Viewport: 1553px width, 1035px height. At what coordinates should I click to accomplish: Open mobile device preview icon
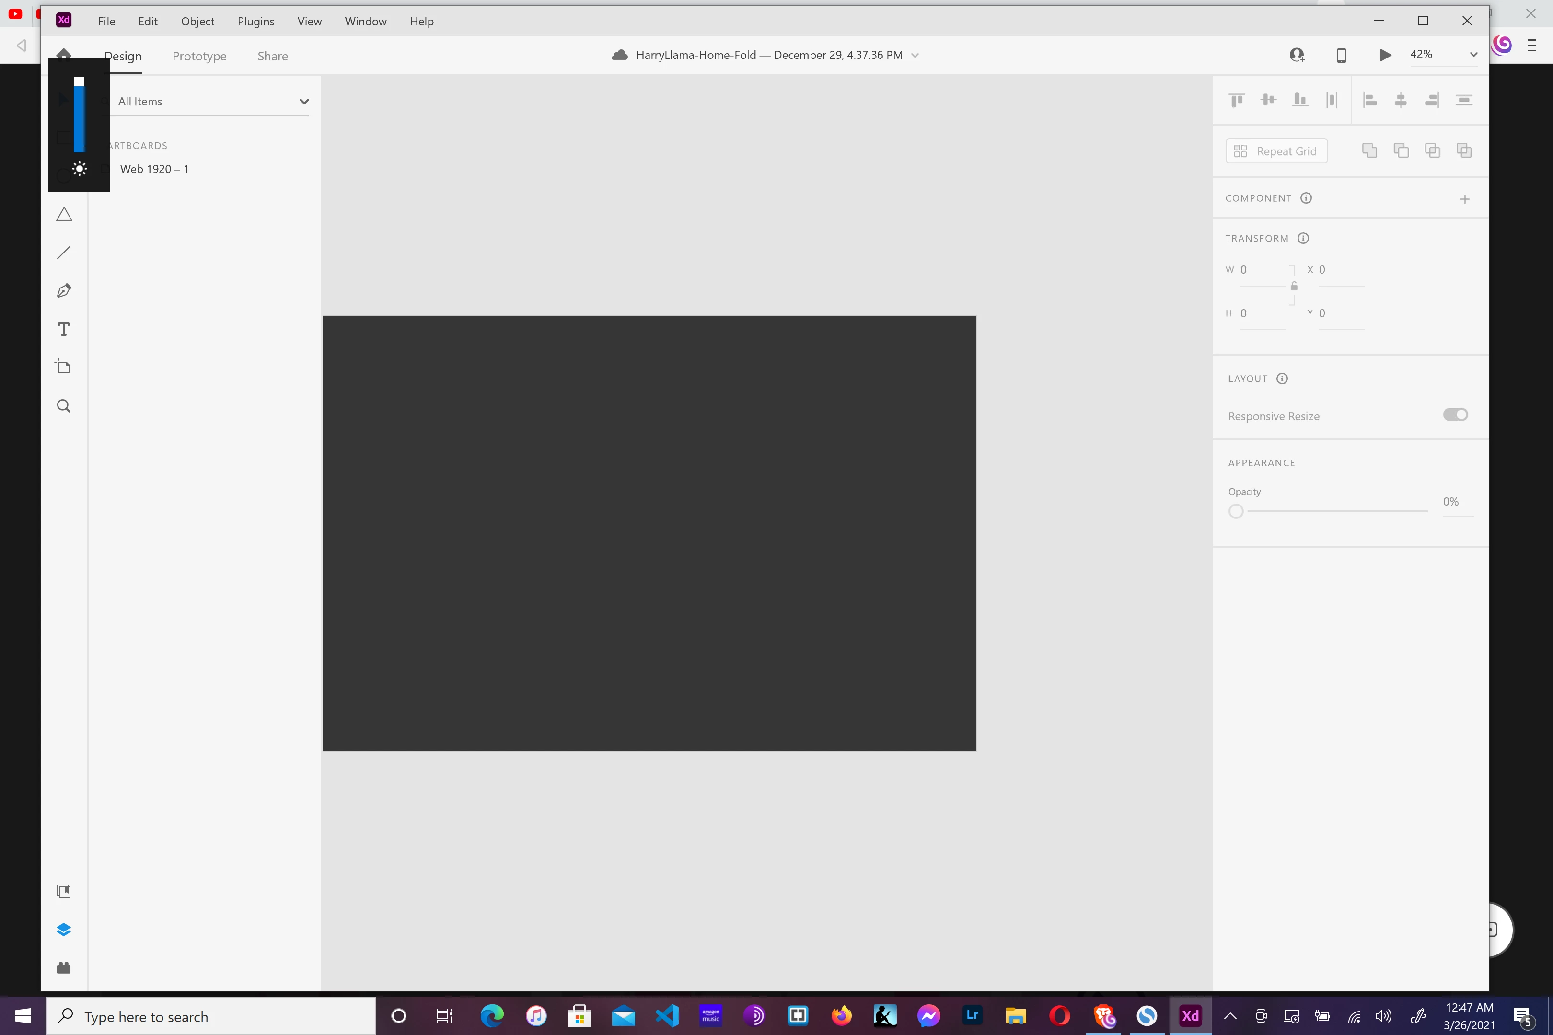[1341, 56]
